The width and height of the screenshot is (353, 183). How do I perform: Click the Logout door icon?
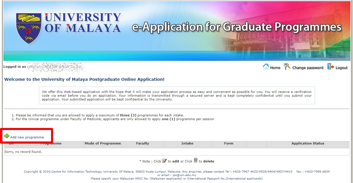pyautogui.click(x=331, y=67)
